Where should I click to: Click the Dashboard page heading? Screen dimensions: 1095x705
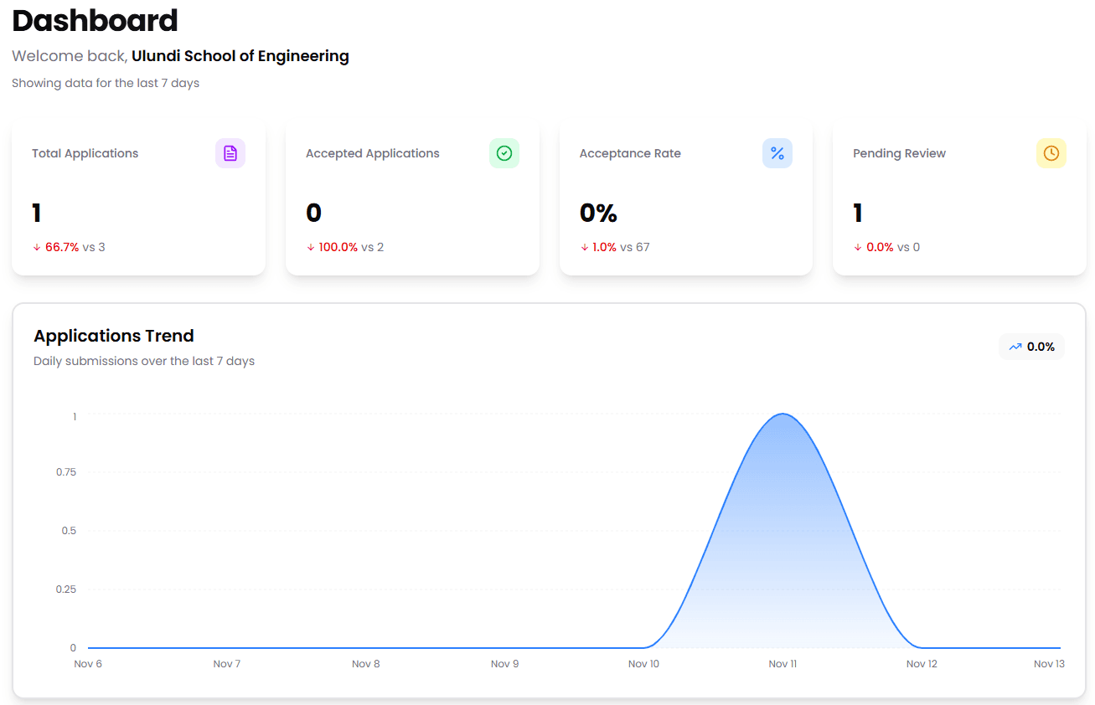coord(95,21)
